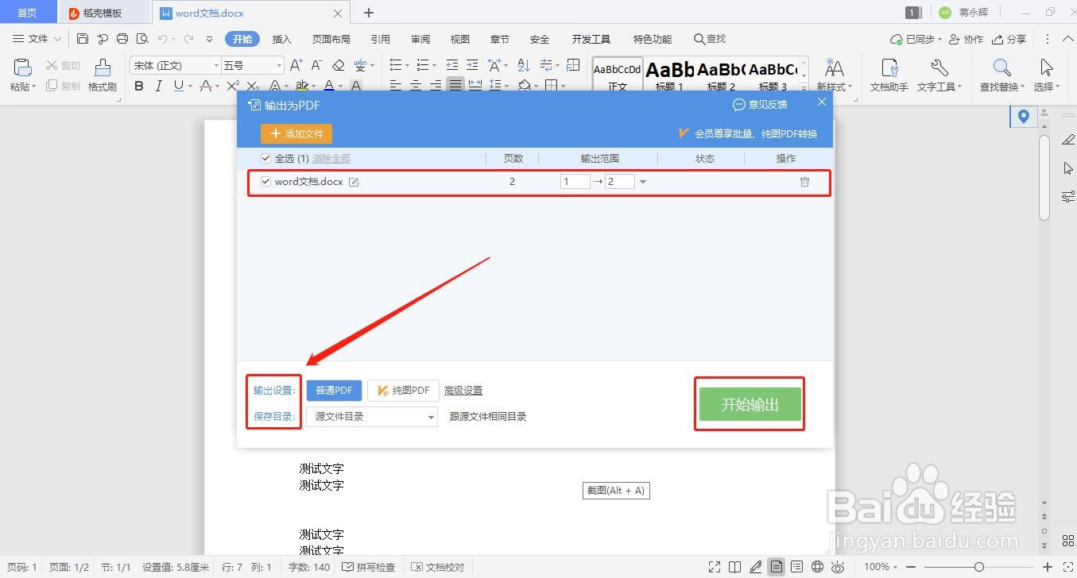Click the 开始输出 start export button

tap(748, 403)
